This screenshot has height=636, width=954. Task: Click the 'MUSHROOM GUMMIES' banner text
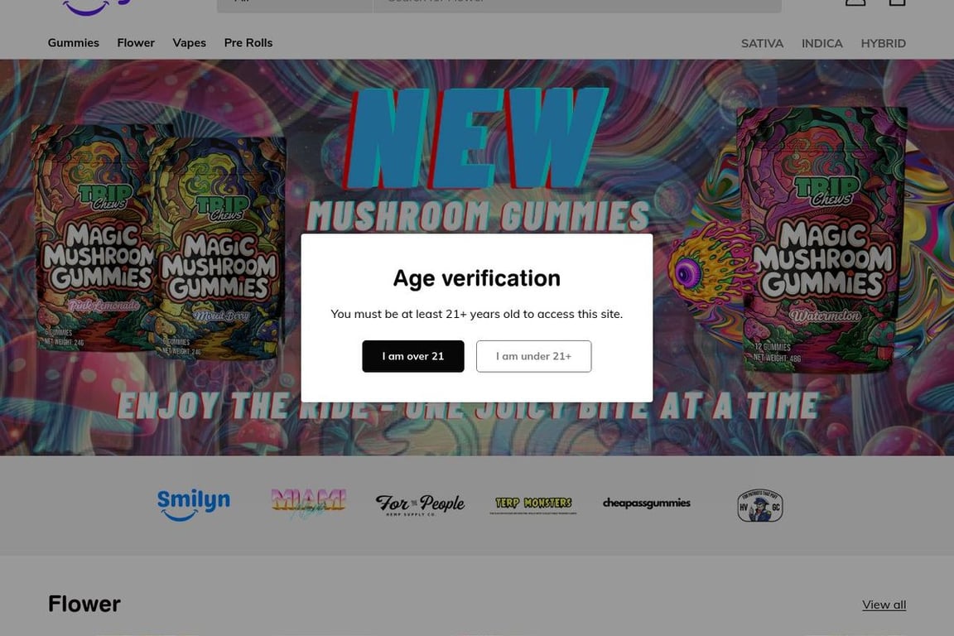pos(478,216)
